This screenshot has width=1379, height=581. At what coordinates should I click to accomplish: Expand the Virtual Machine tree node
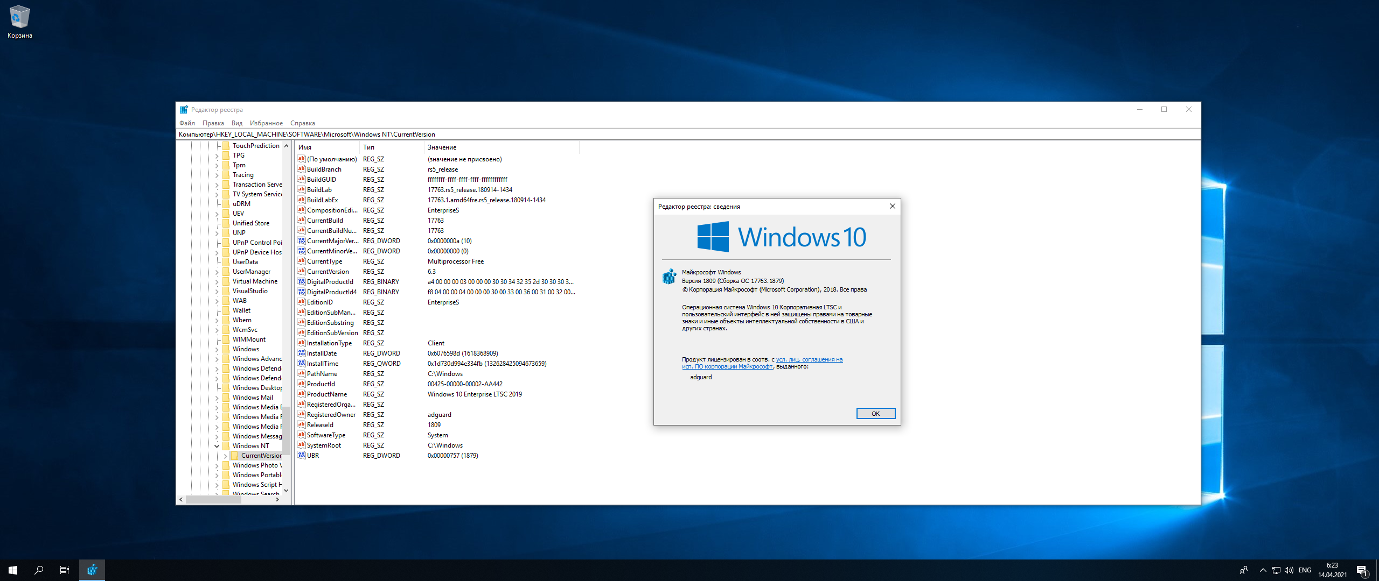pos(217,281)
